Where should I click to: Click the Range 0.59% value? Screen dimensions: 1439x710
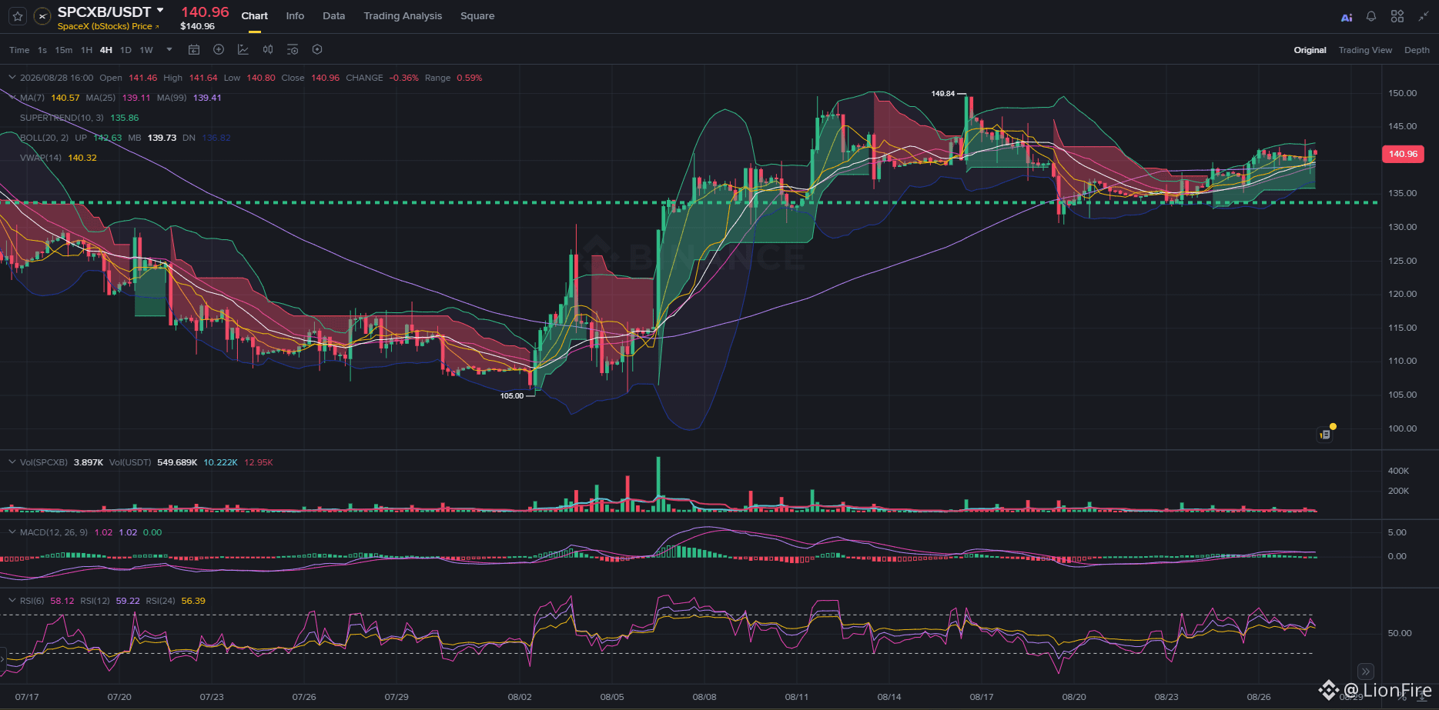[470, 78]
